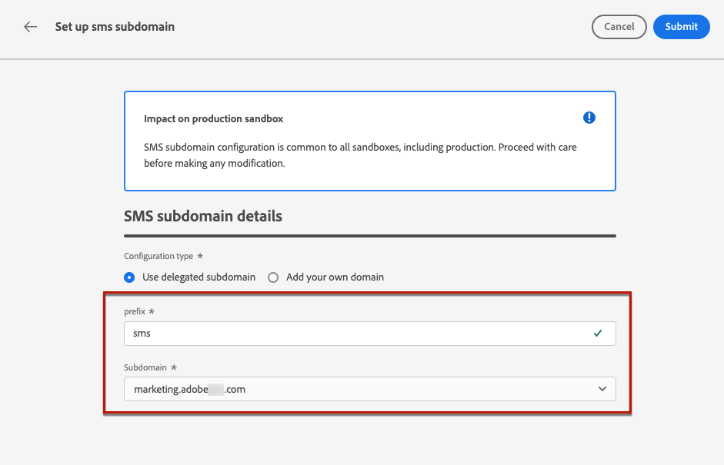Click the Use delegated subdomain label text
724x465 pixels.
tap(199, 277)
